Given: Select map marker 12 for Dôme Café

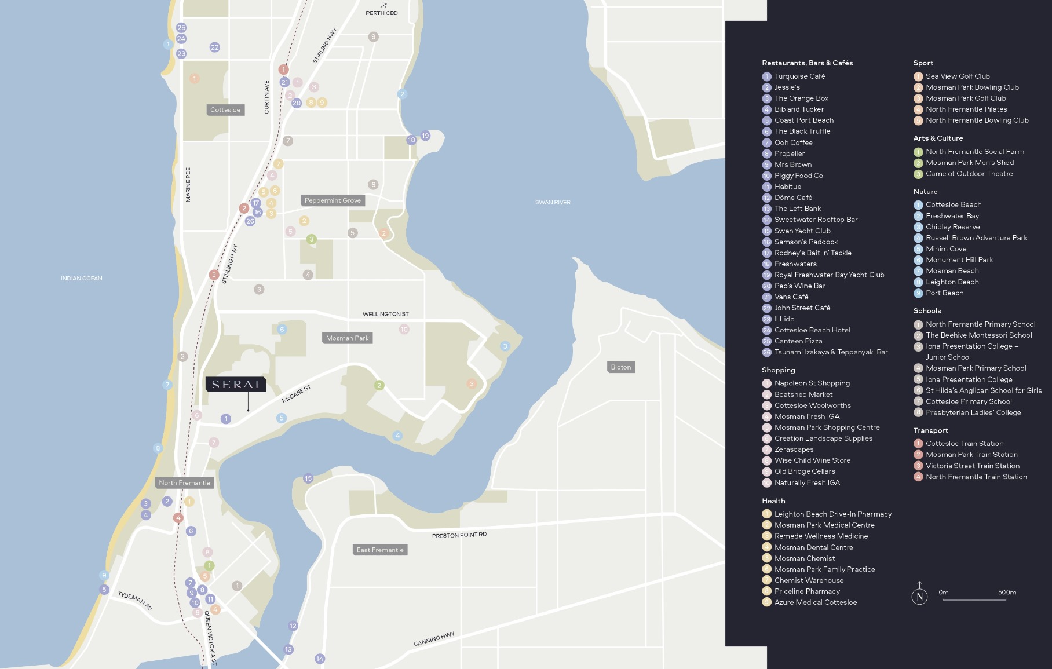Looking at the screenshot, I should click(x=293, y=626).
